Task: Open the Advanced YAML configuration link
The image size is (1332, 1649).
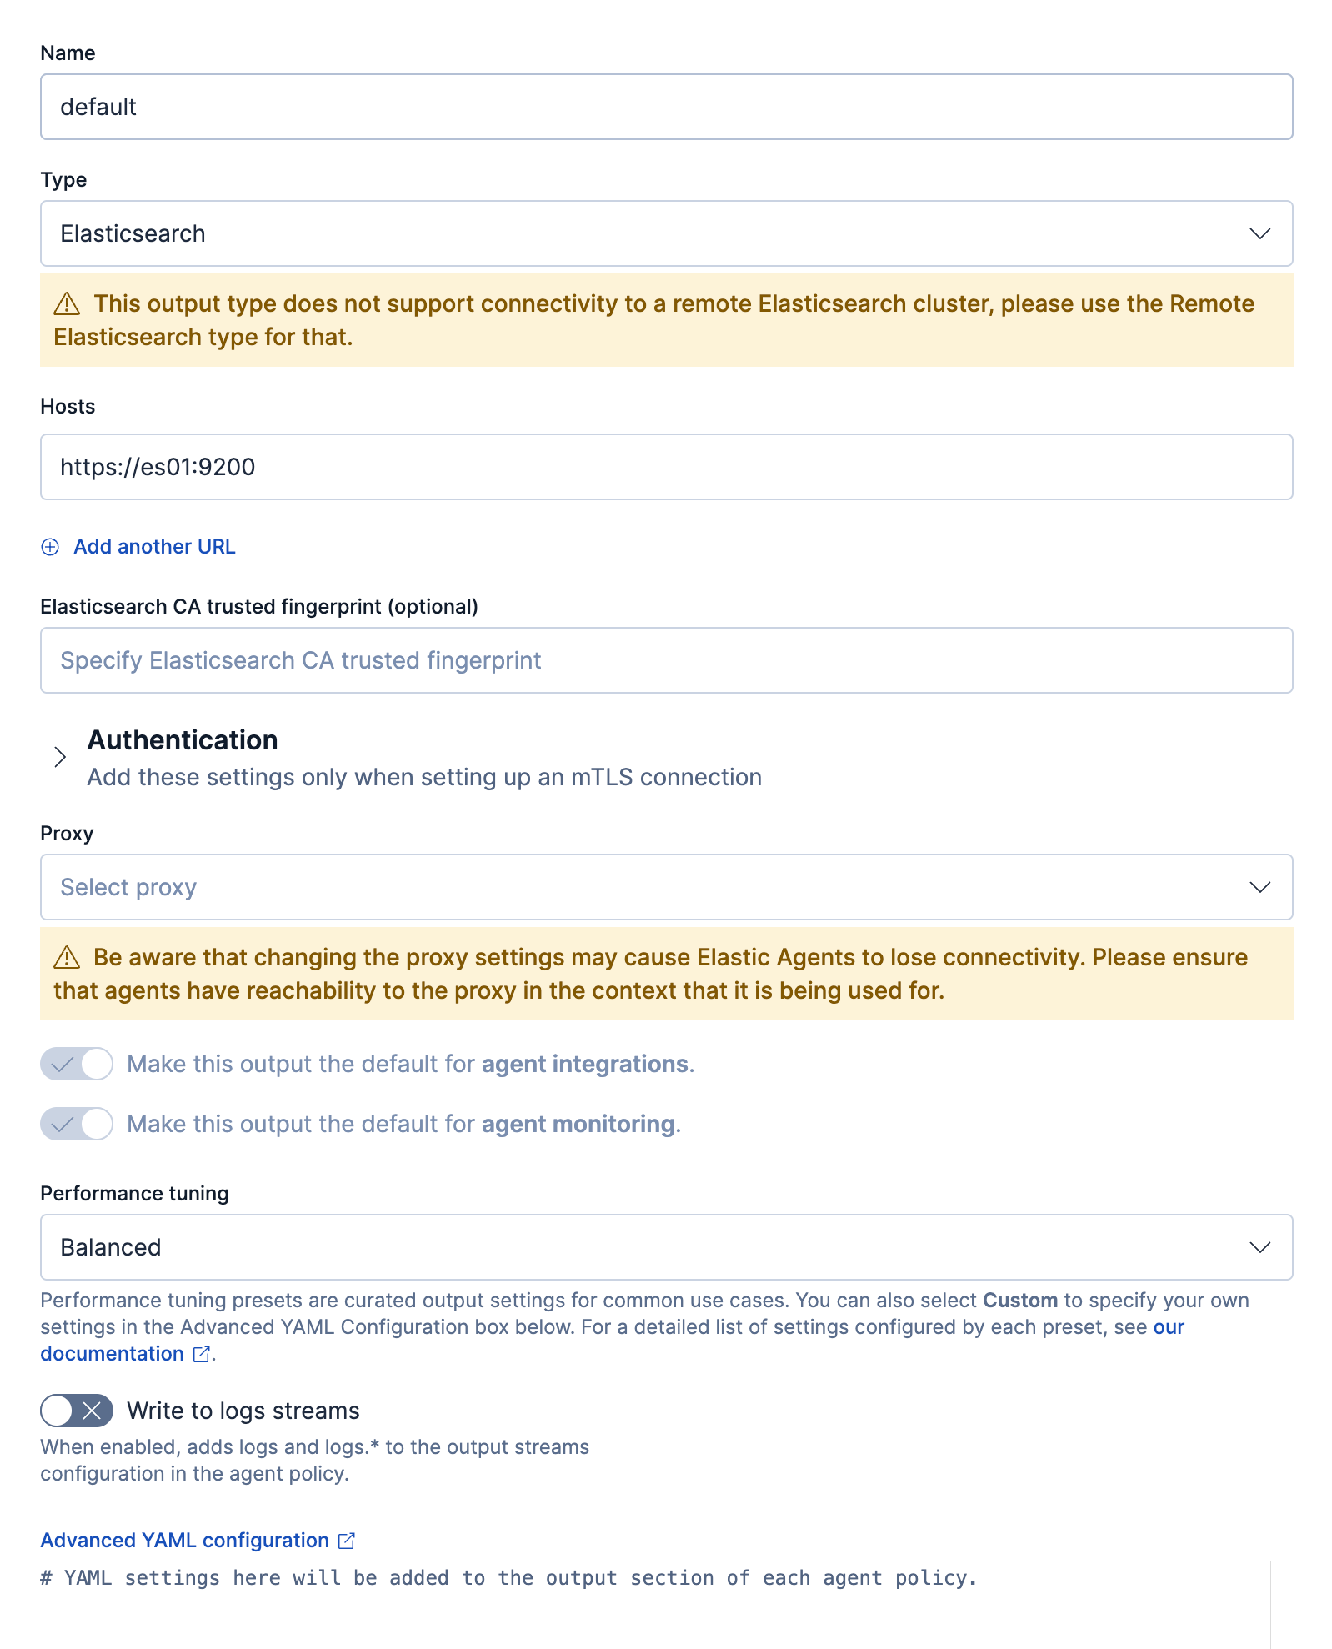Action: click(x=184, y=1541)
